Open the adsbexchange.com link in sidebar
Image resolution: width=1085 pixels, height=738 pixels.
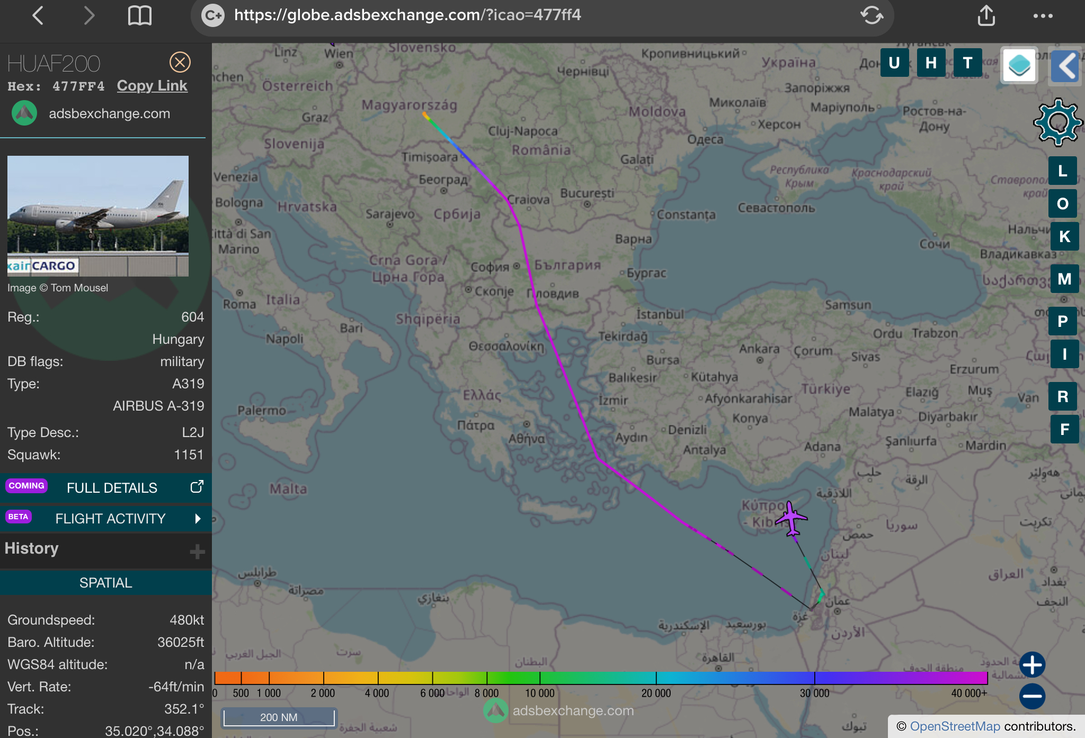110,113
